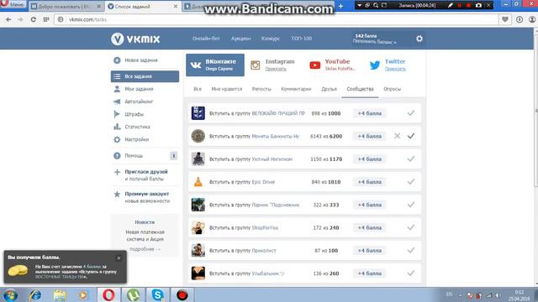Viewport: 538px width, 302px height.
Task: Click Привязать link under Twitter
Action: point(395,69)
